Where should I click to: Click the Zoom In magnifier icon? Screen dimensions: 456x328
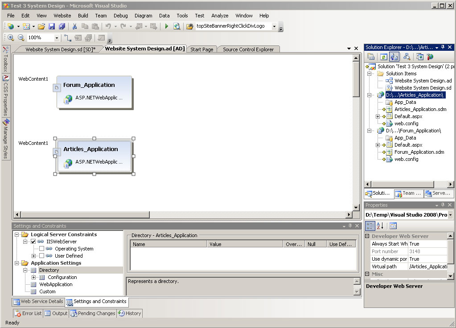tap(11, 37)
